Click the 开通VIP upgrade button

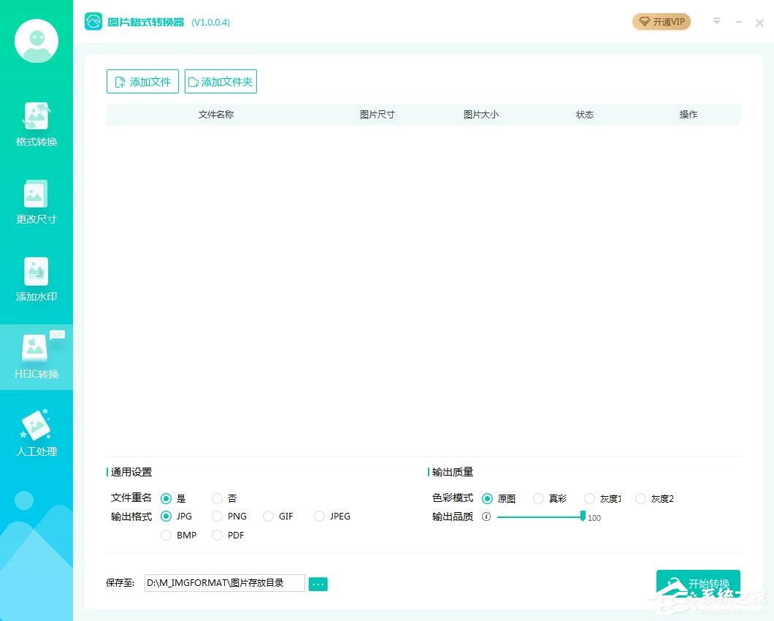tap(661, 22)
